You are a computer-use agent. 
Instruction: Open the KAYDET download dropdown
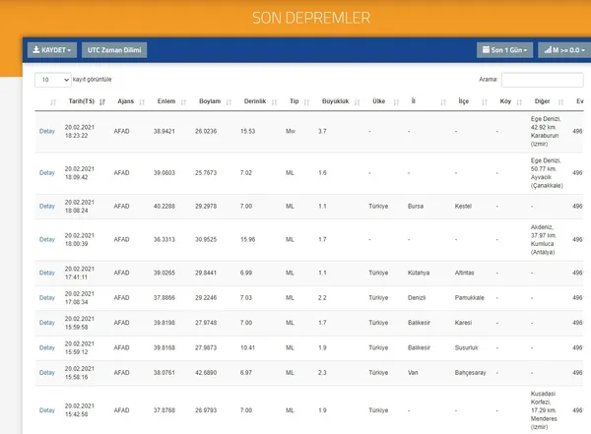point(51,49)
